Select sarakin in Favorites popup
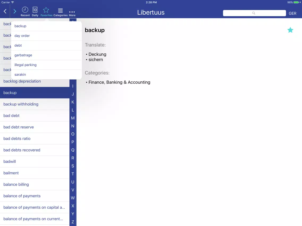 pyautogui.click(x=47, y=74)
